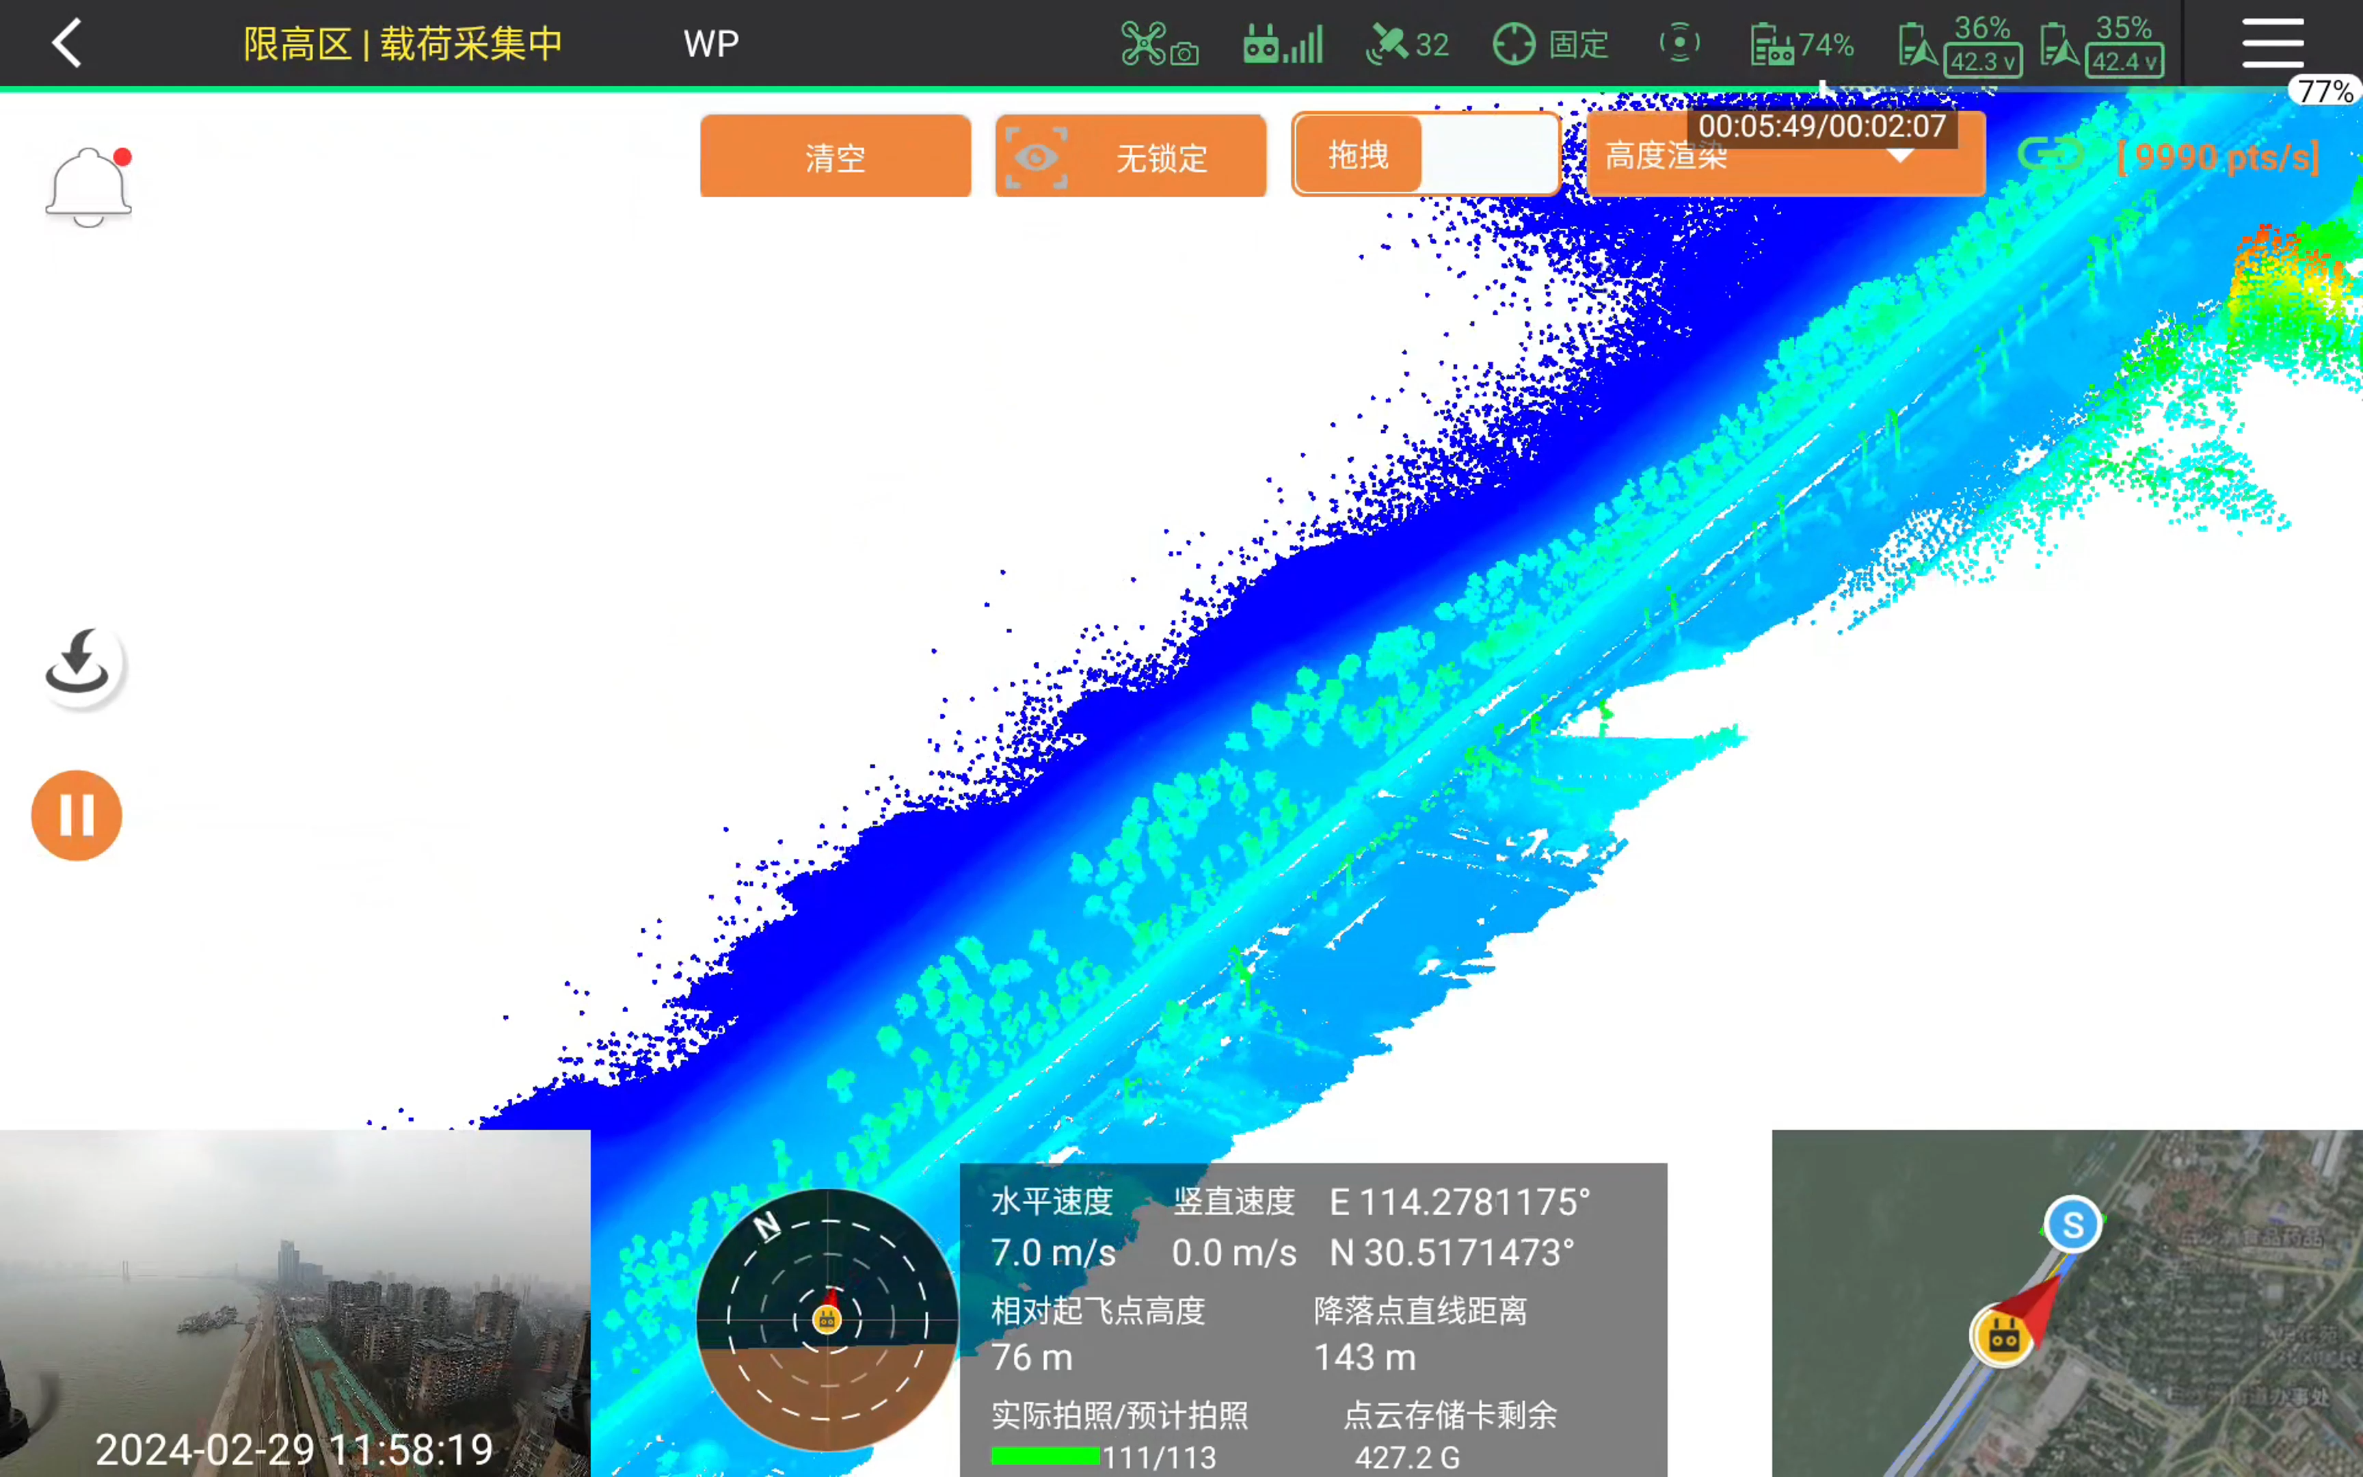Click the back arrow to exit
This screenshot has height=1477, width=2363.
click(66, 43)
